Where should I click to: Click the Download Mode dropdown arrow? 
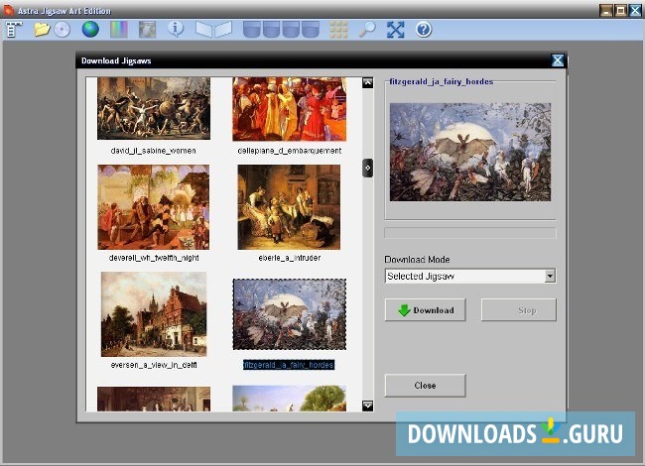click(550, 277)
